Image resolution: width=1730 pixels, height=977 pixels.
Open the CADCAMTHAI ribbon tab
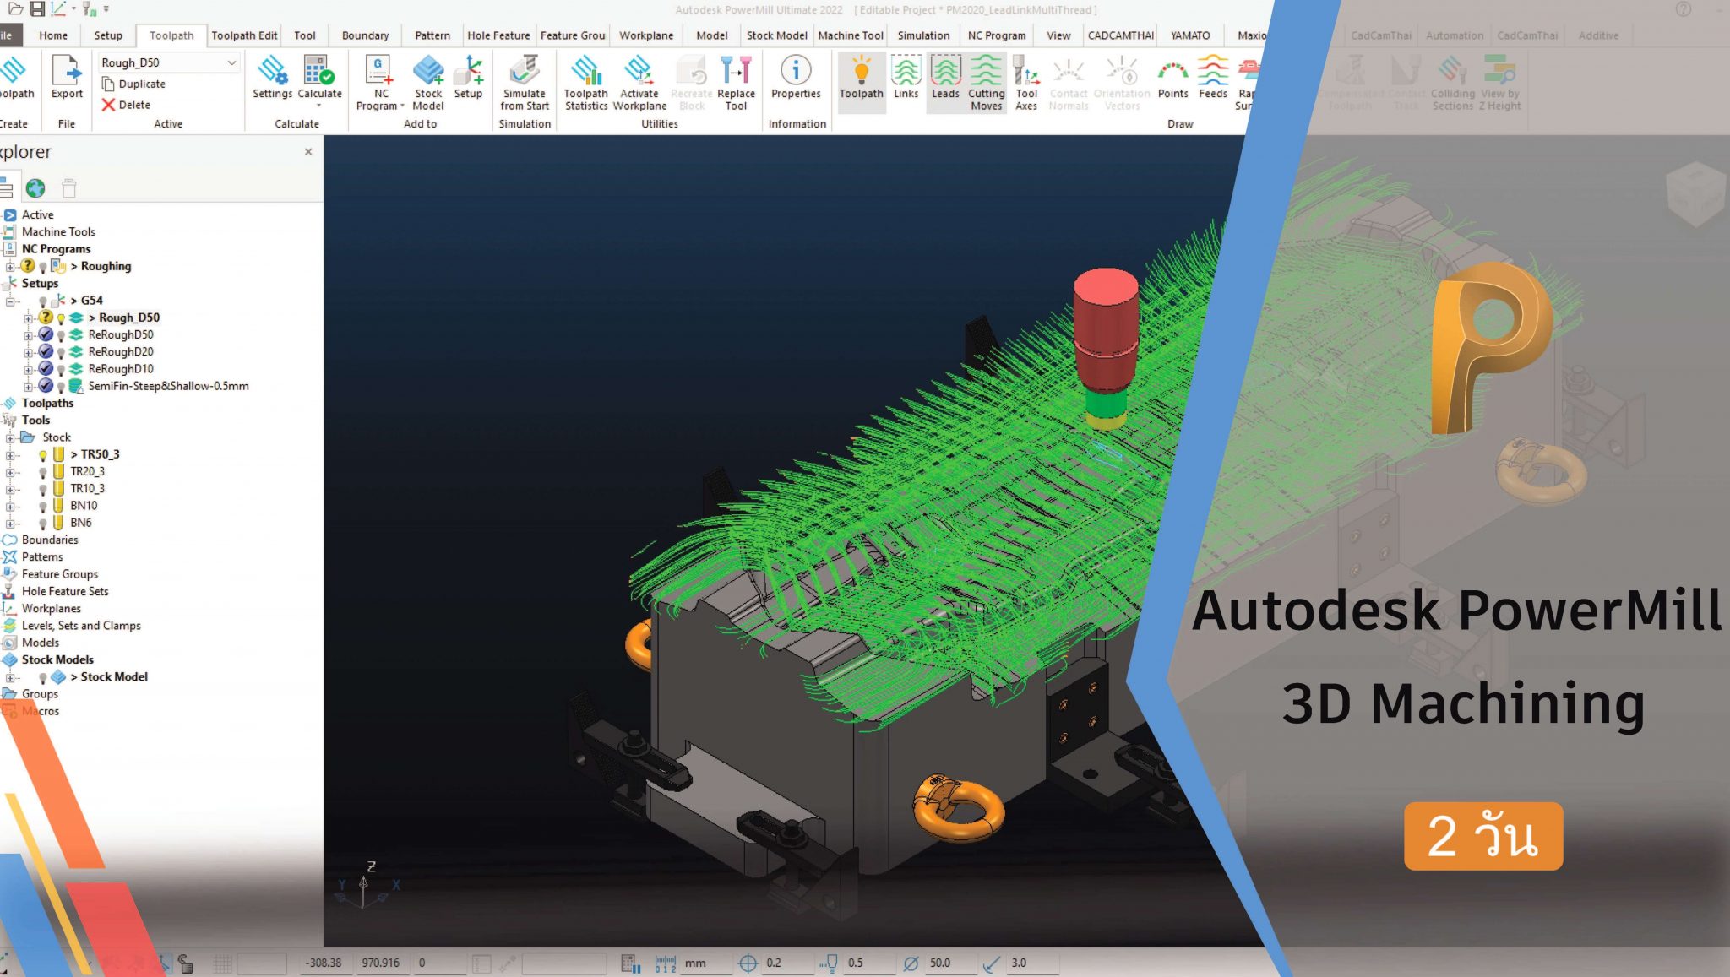(x=1119, y=35)
